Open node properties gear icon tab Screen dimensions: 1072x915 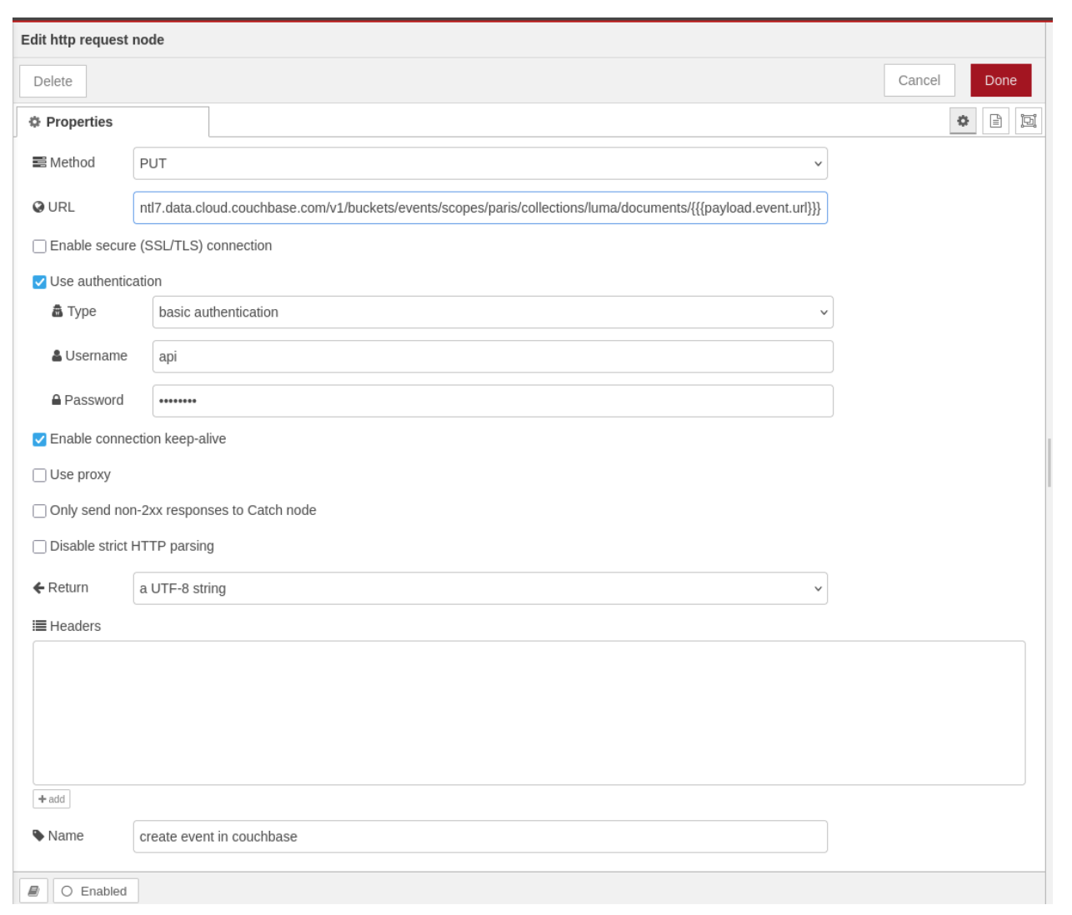coord(963,122)
